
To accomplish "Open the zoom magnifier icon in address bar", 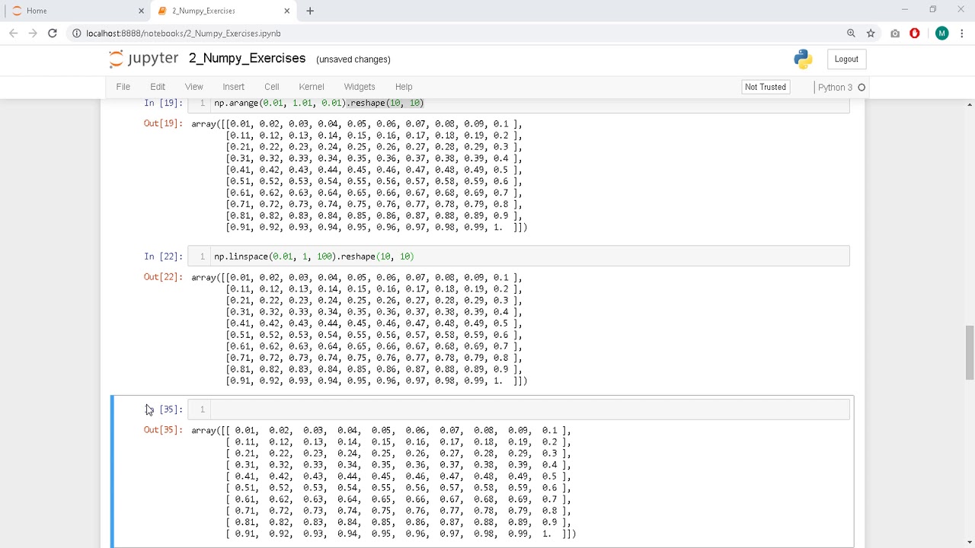I will [x=851, y=33].
